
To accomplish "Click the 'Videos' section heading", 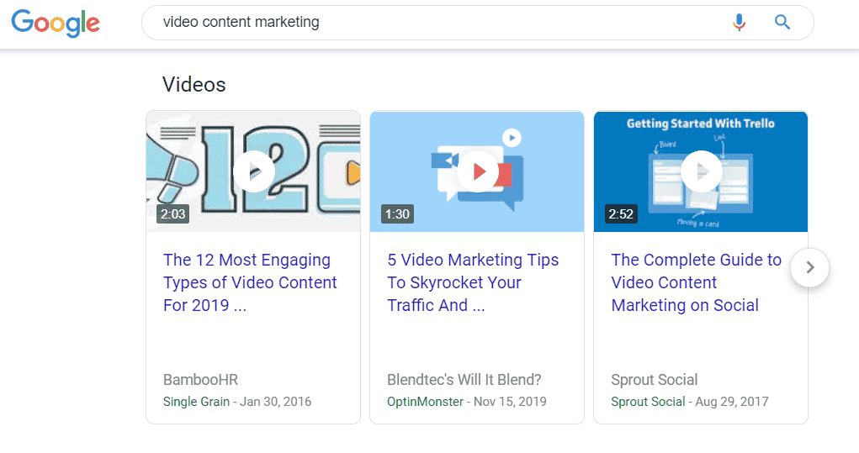I will pos(194,85).
